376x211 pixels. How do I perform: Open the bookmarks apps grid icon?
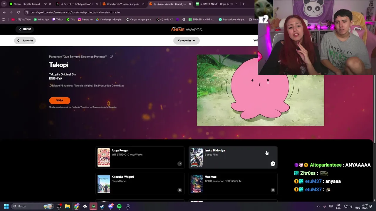click(4, 20)
